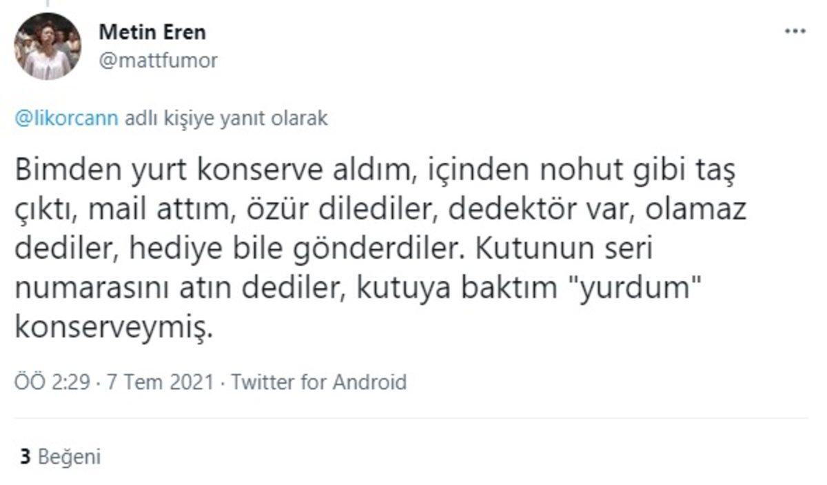This screenshot has width=827, height=485.
Task: Open the @likorcann mention link
Action: pos(66,119)
